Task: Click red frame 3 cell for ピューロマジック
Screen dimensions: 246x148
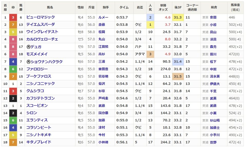Action: tap(13, 17)
